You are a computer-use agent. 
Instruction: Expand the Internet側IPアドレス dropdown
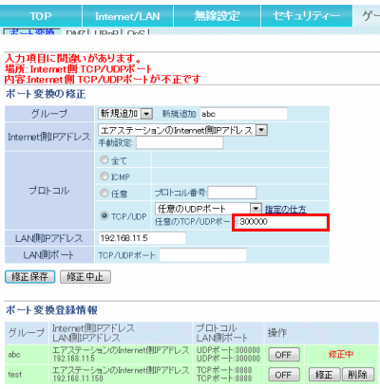point(183,130)
